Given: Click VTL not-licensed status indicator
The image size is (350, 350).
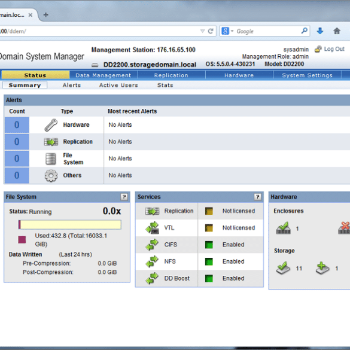Looking at the screenshot, I should (209, 228).
